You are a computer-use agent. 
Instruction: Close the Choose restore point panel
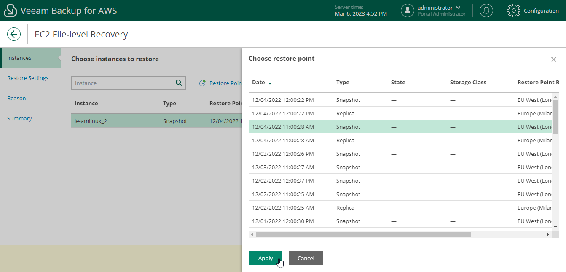[554, 59]
